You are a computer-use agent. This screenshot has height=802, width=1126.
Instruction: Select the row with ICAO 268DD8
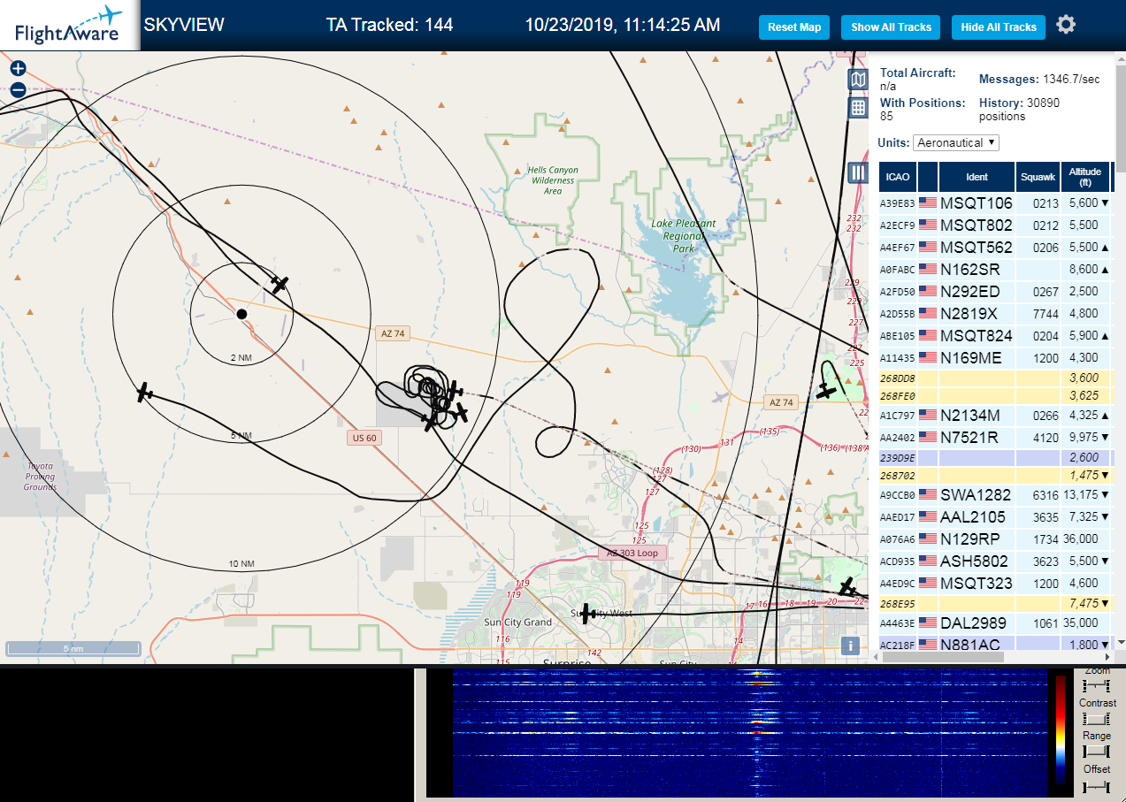(x=995, y=378)
